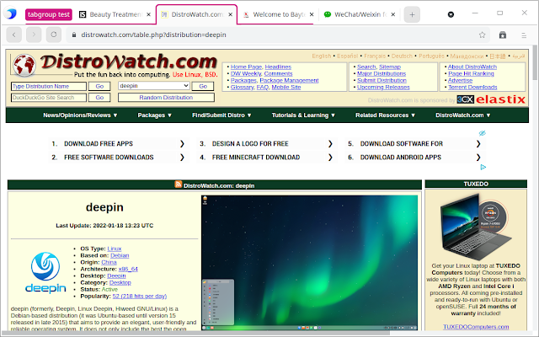Open the tabgroup test tab group label
This screenshot has width=539, height=337.
click(49, 14)
